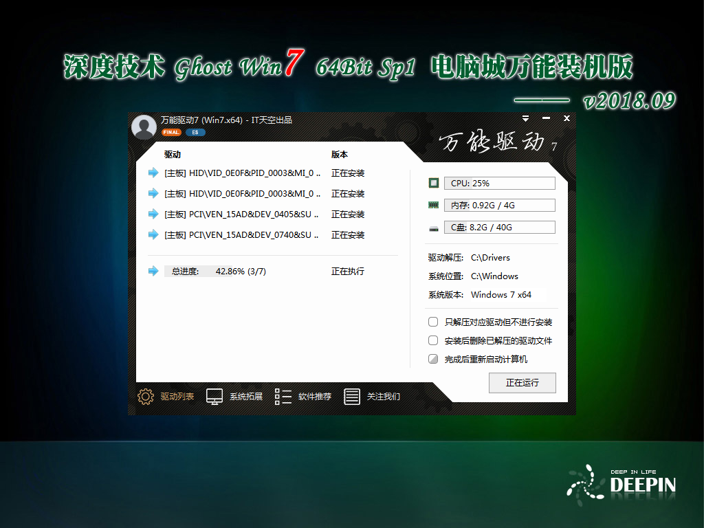This screenshot has width=704, height=528.
Task: Click the CPU chip icon
Action: pyautogui.click(x=433, y=183)
